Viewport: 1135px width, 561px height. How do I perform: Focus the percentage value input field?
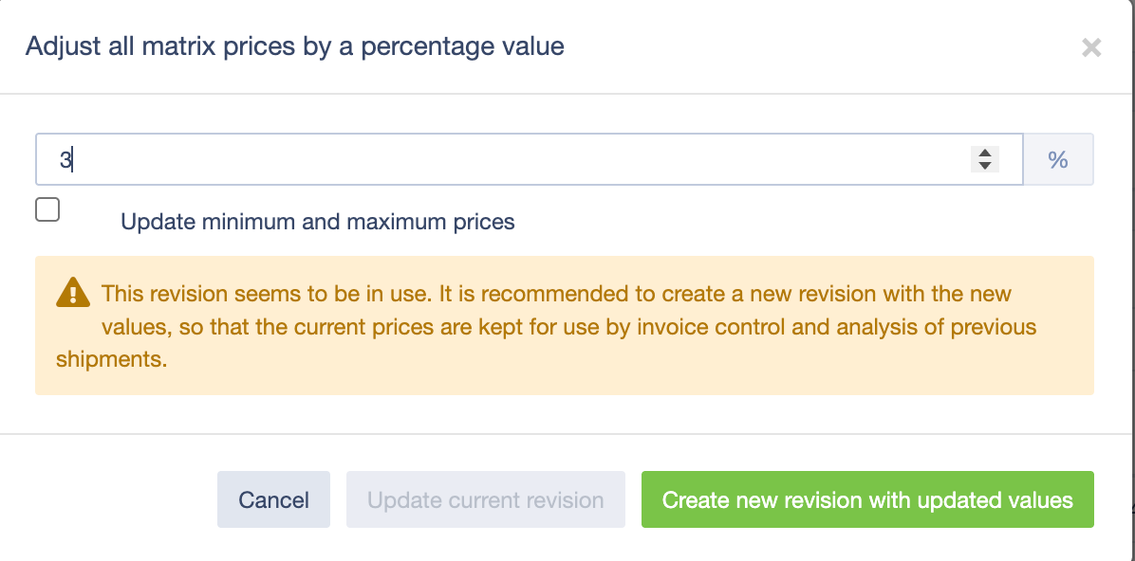point(530,160)
